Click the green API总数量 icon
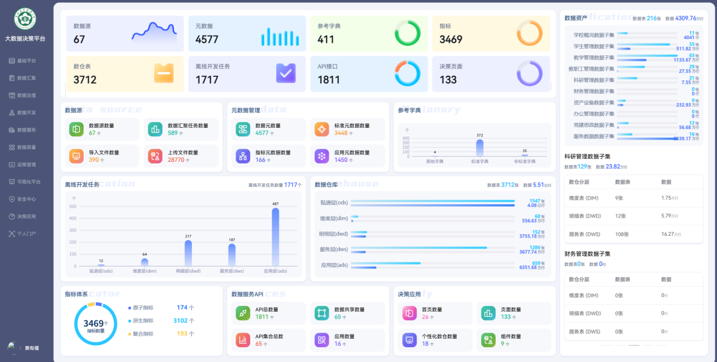This screenshot has height=362, width=717. (243, 313)
